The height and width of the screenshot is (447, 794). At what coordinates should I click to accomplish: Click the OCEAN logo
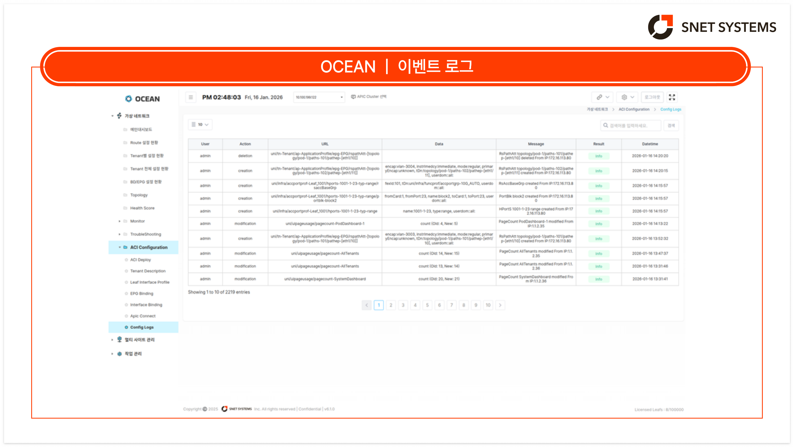pos(142,99)
